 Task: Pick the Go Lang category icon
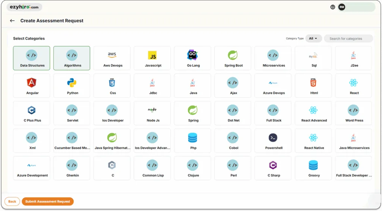[192, 55]
